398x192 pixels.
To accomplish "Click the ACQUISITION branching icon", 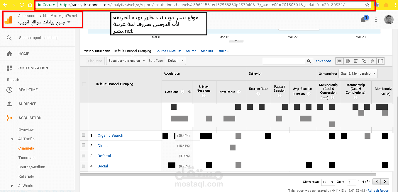I will point(9,118).
